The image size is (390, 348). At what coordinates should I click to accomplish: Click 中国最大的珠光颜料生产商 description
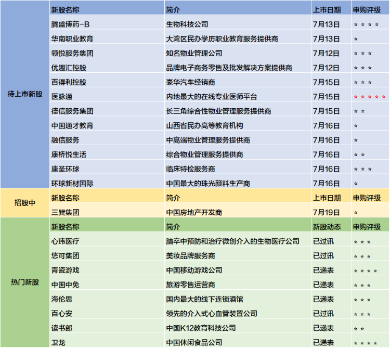208,183
